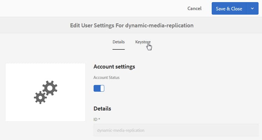262x140 pixels.
Task: Disable the Account Status switch
Action: [99, 88]
